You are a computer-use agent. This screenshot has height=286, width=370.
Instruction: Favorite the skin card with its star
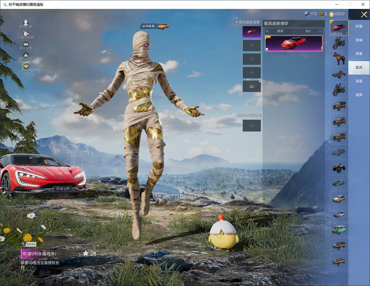pos(267,49)
